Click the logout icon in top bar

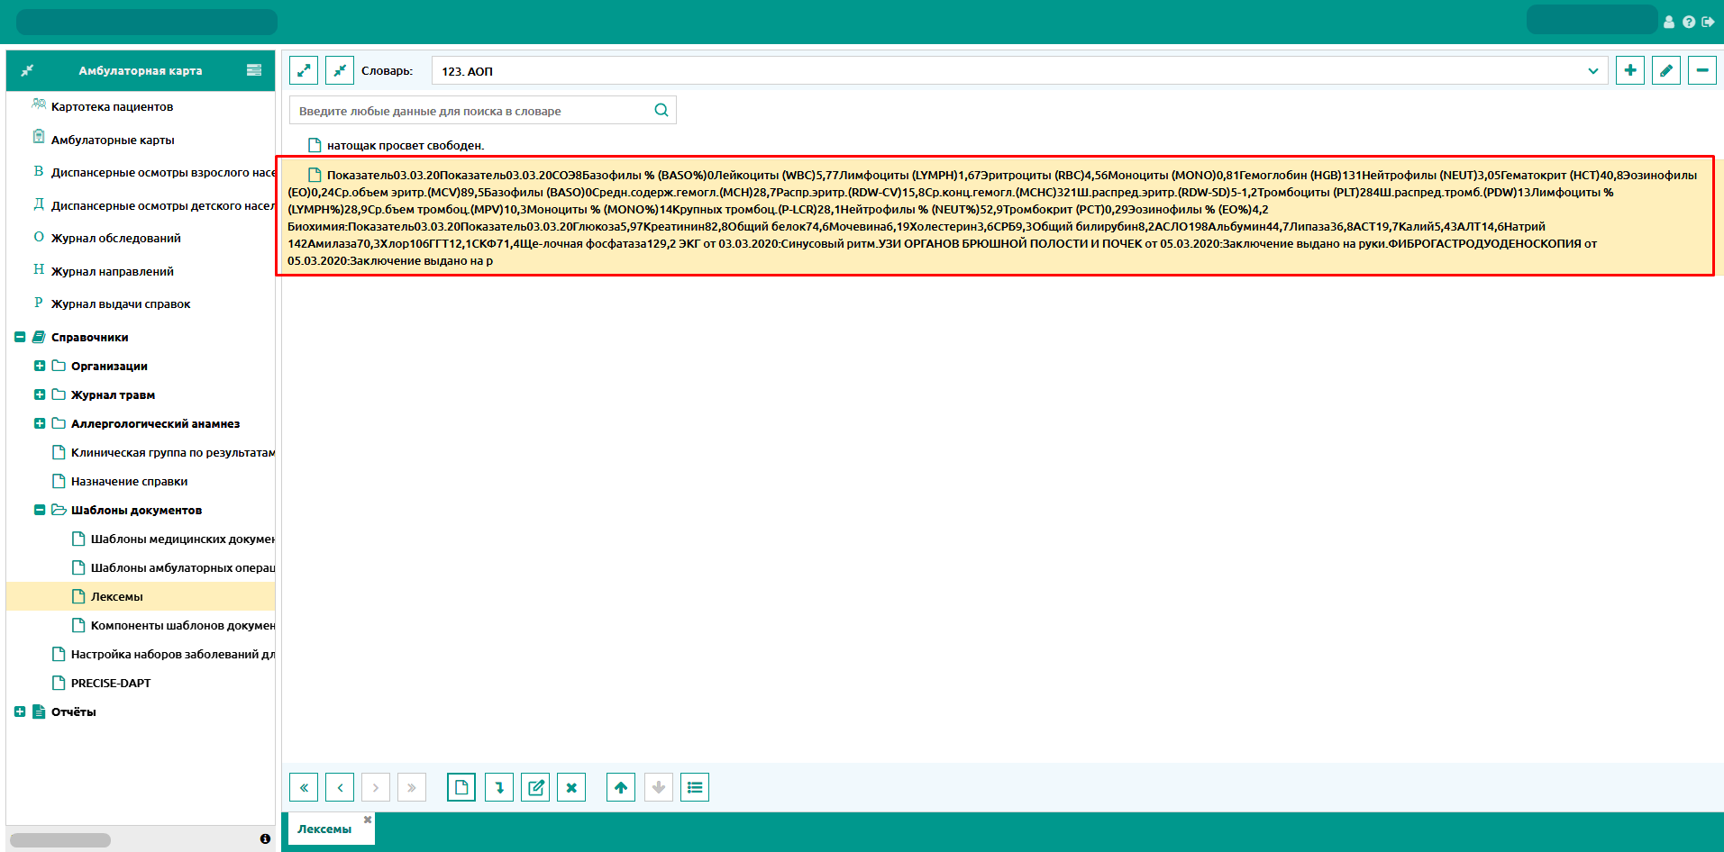click(1708, 22)
